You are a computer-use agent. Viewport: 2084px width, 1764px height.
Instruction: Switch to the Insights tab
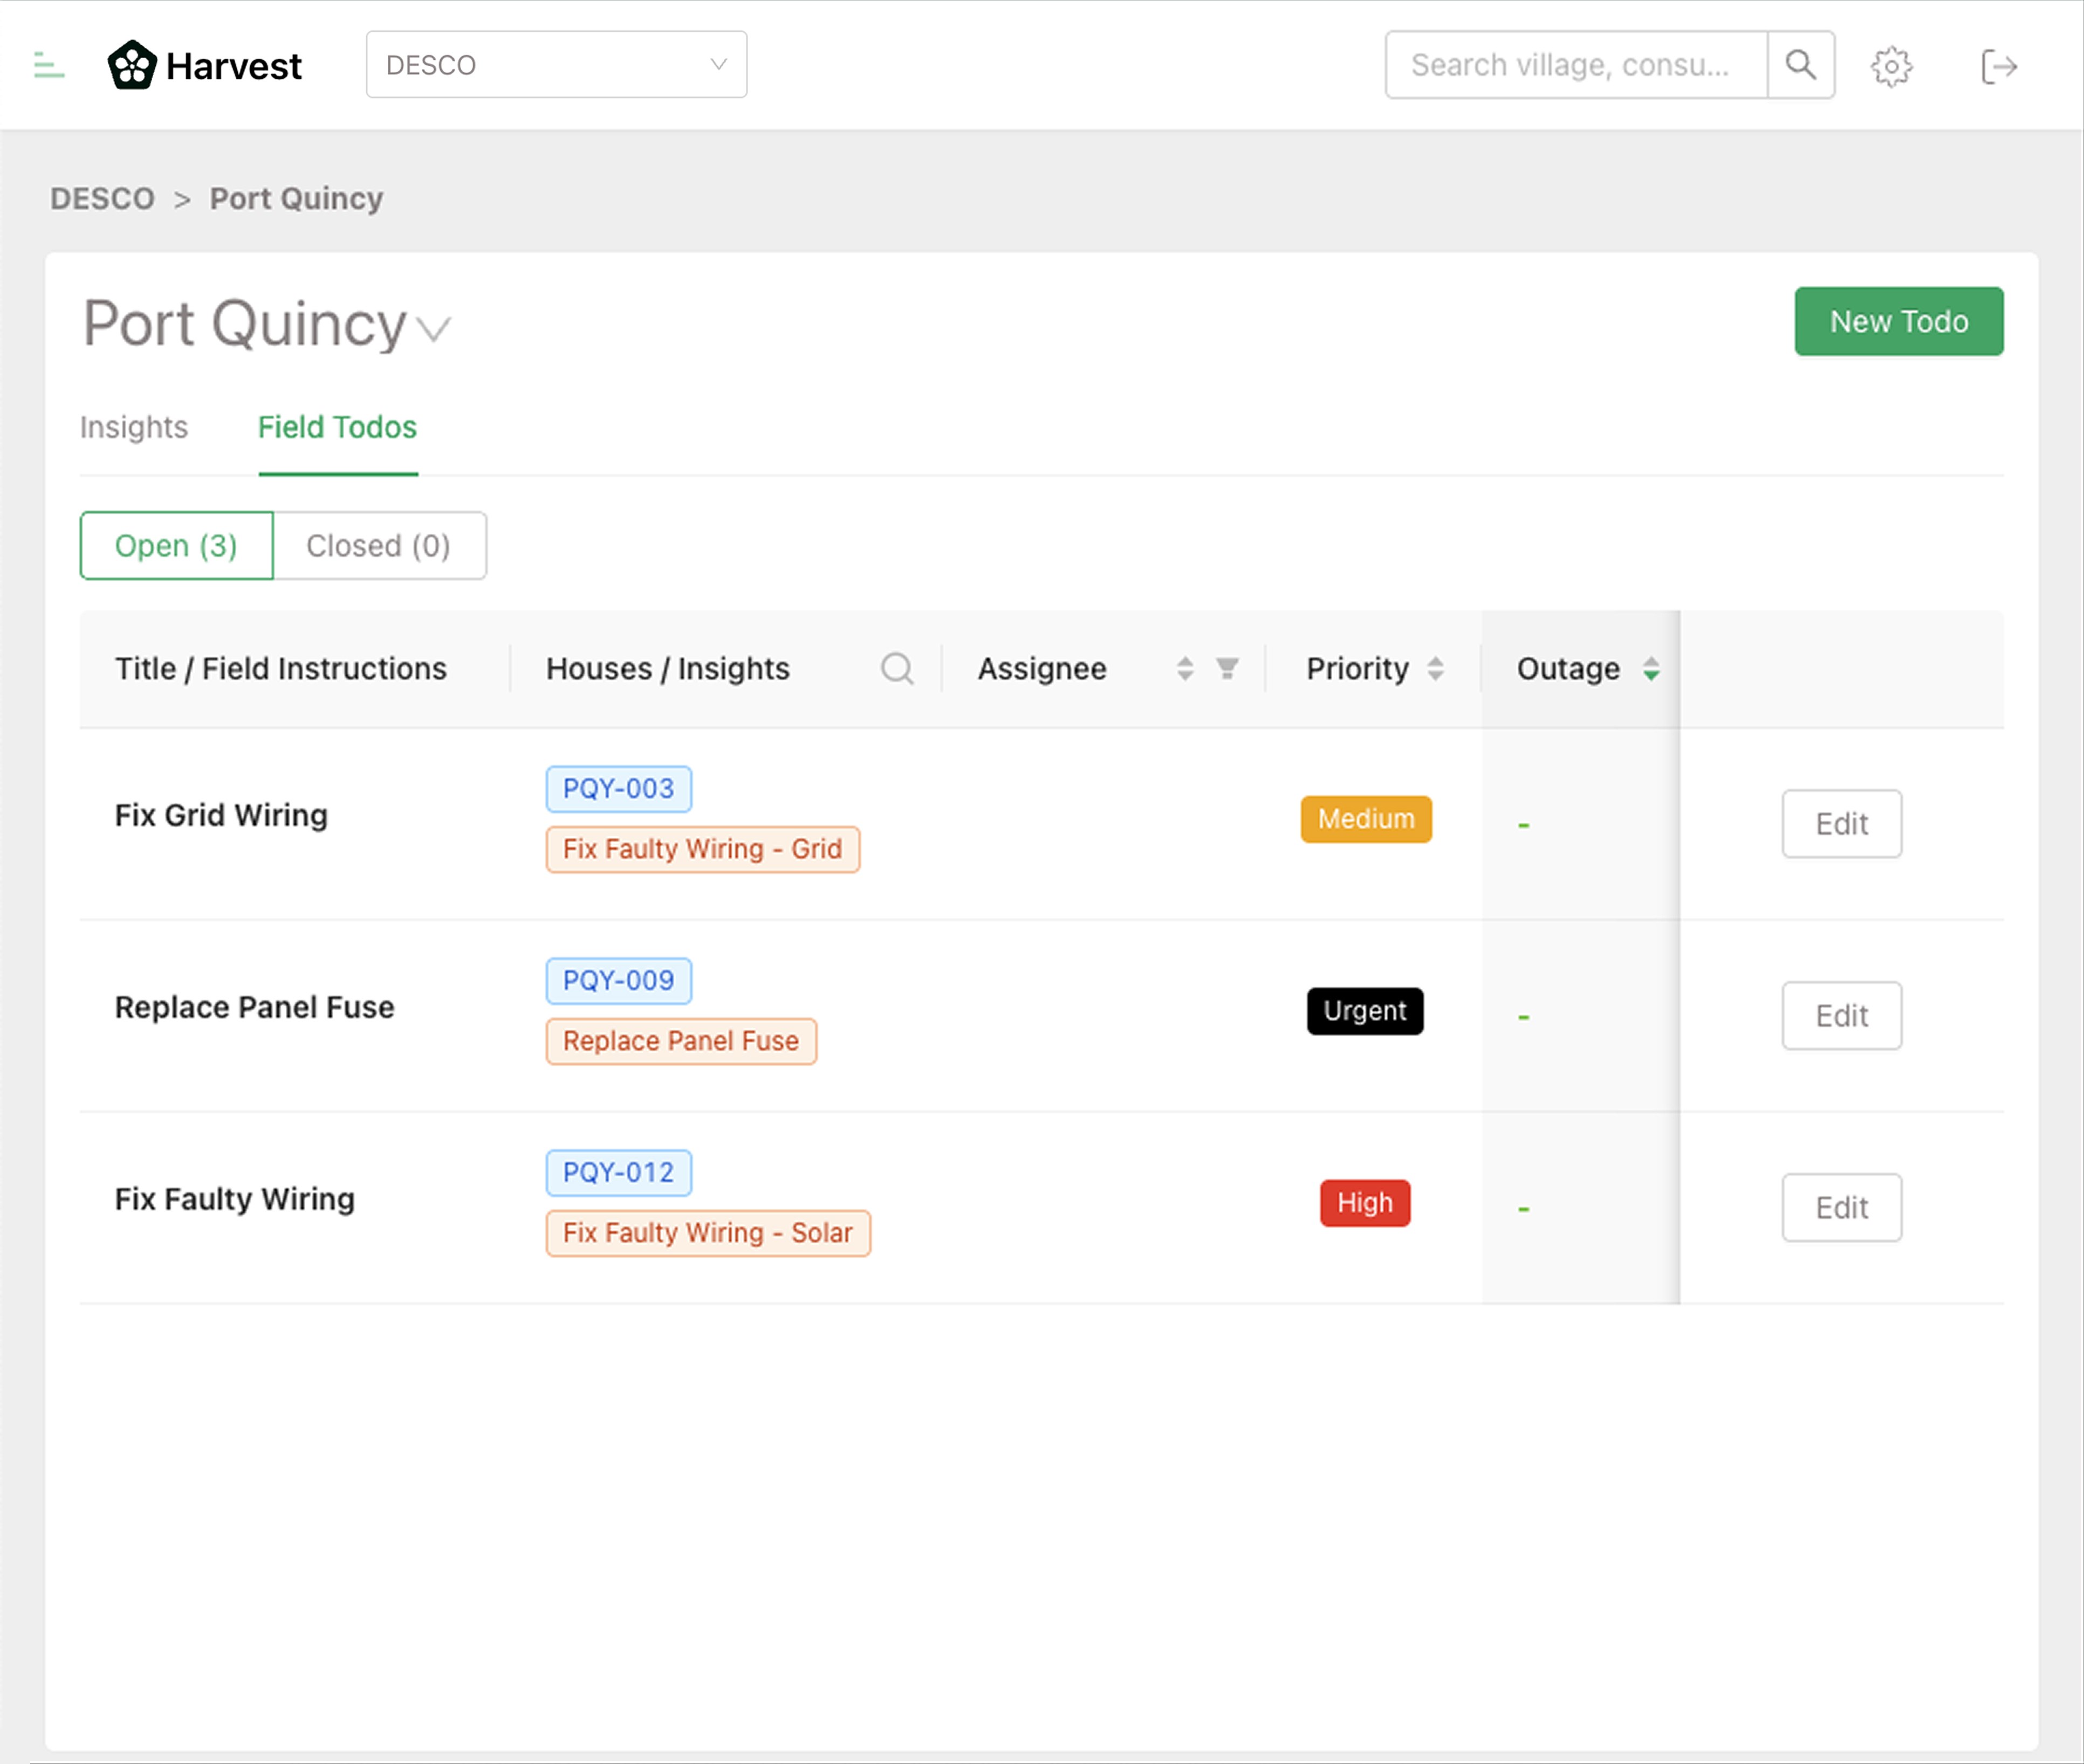pyautogui.click(x=134, y=427)
